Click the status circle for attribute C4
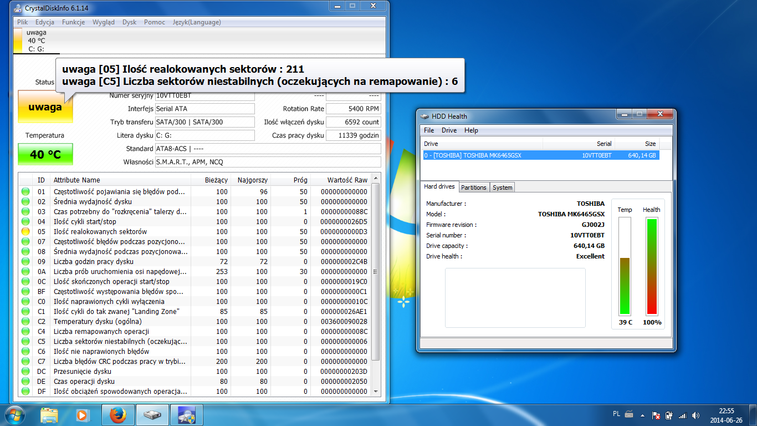757x426 pixels. (x=25, y=331)
